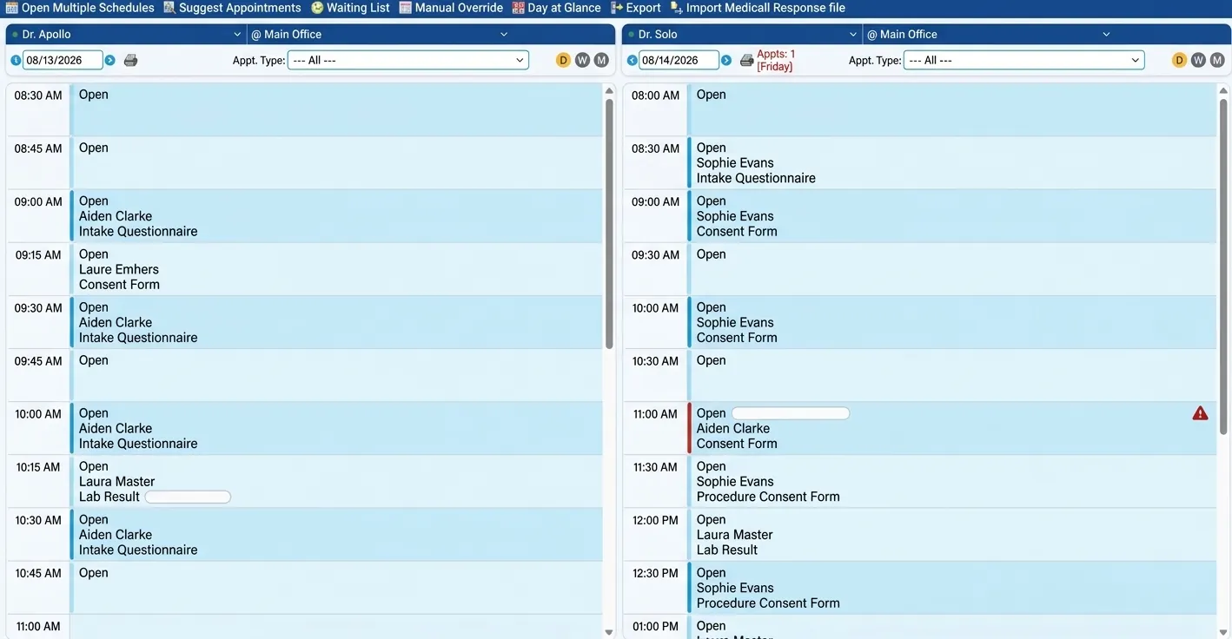
Task: Click the white bar beside Lab Result at 10:15 AM
Action: (188, 497)
